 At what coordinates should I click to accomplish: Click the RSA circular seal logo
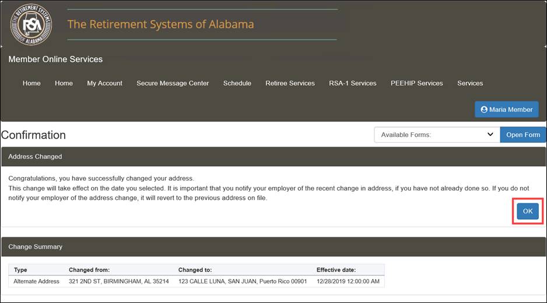point(31,24)
